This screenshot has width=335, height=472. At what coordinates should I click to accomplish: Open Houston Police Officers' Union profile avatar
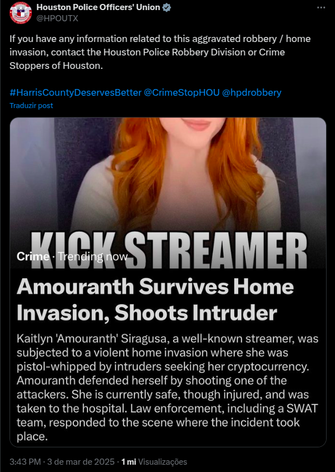[21, 12]
